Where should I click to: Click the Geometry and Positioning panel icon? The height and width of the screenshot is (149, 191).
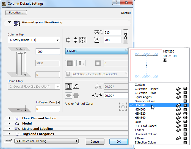pyautogui.click(x=17, y=23)
